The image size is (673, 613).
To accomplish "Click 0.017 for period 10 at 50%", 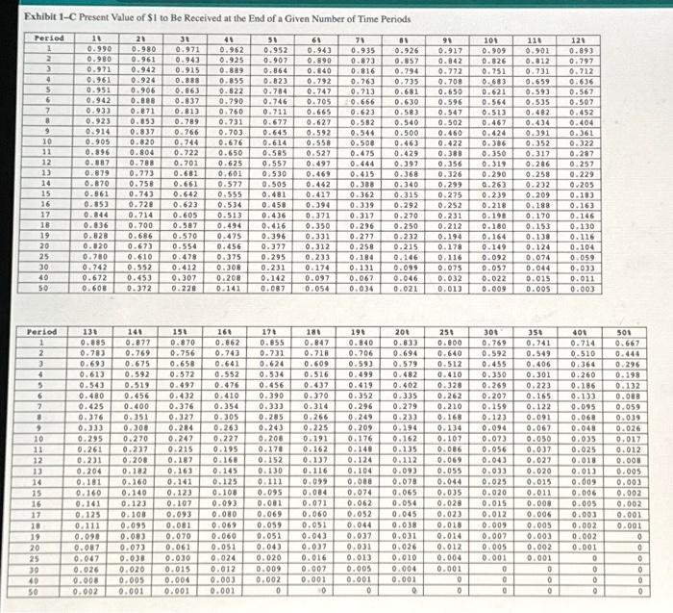I will [x=629, y=439].
